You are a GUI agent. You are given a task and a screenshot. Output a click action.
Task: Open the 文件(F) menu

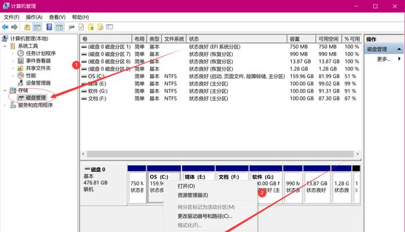tap(12, 17)
